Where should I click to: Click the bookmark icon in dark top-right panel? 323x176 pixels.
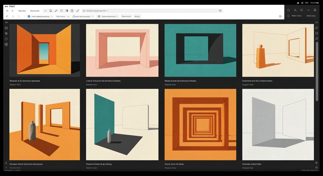(315, 10)
